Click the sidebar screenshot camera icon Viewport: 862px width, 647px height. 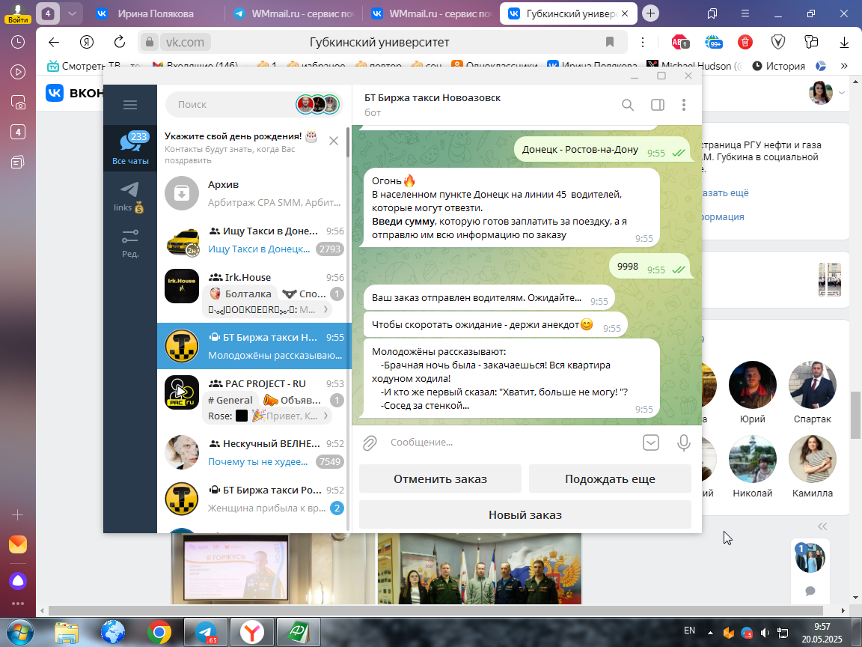(x=18, y=102)
